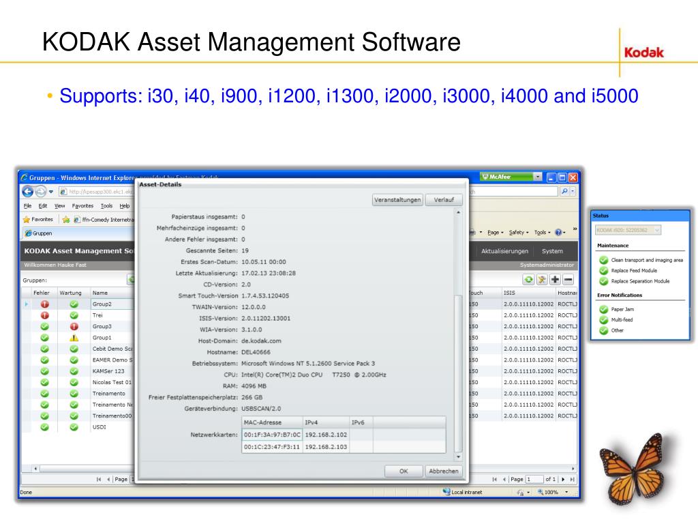Viewport: 698px width, 524px height.
Task: Click the Add to Favorites Bar star icon
Action: (x=66, y=219)
